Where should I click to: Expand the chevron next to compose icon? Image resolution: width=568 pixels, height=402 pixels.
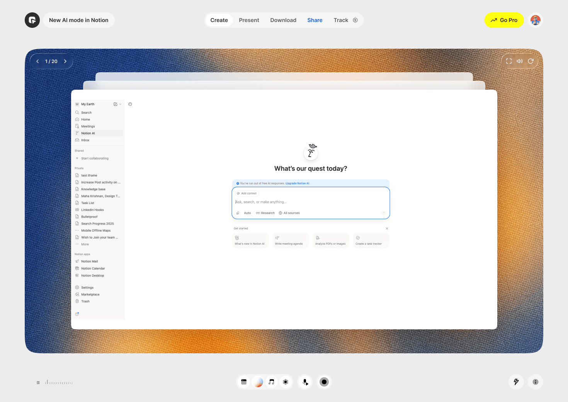point(120,104)
